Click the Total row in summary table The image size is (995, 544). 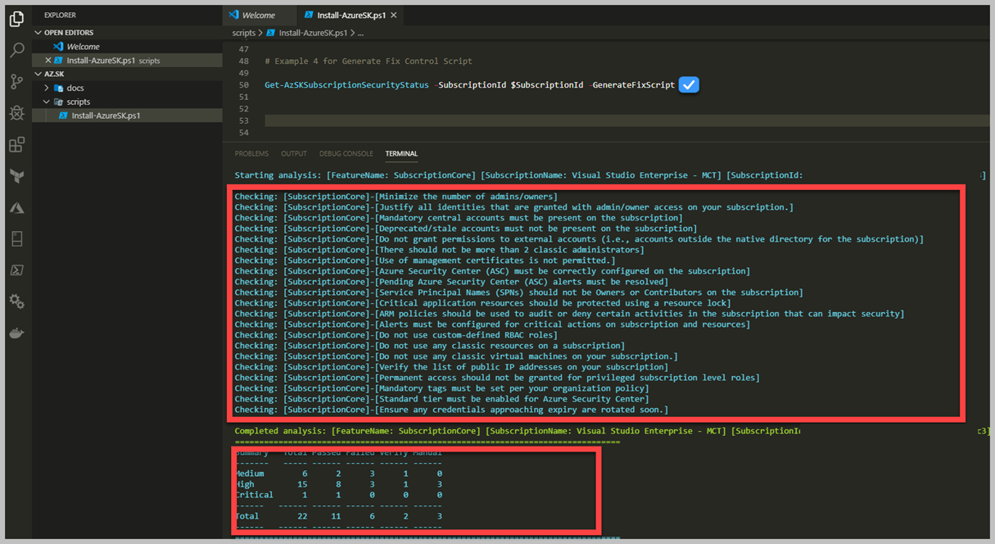(x=338, y=516)
